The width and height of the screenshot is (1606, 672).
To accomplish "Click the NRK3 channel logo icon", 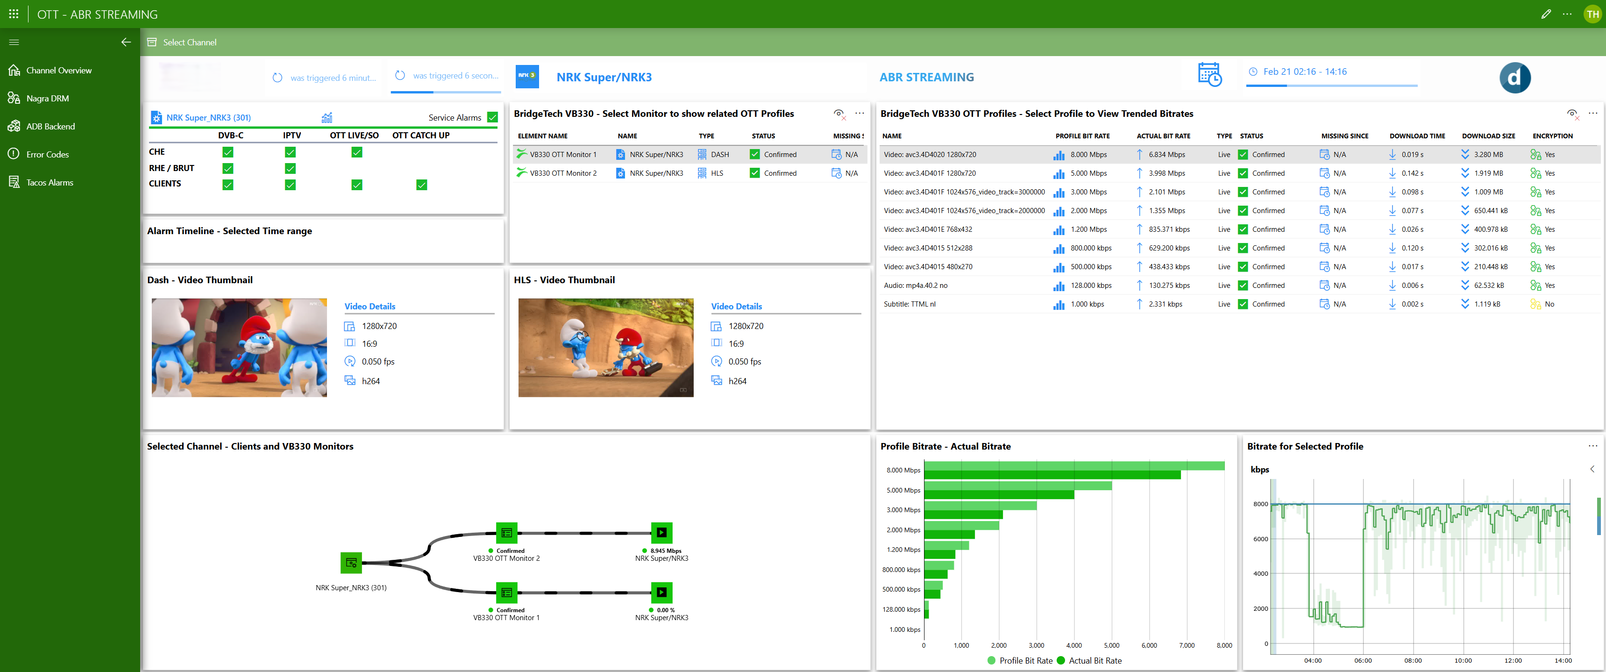I will pos(527,76).
